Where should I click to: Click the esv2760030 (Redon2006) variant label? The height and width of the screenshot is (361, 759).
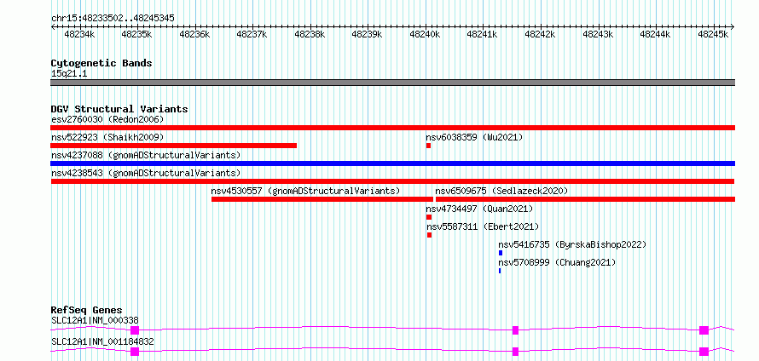click(x=107, y=119)
